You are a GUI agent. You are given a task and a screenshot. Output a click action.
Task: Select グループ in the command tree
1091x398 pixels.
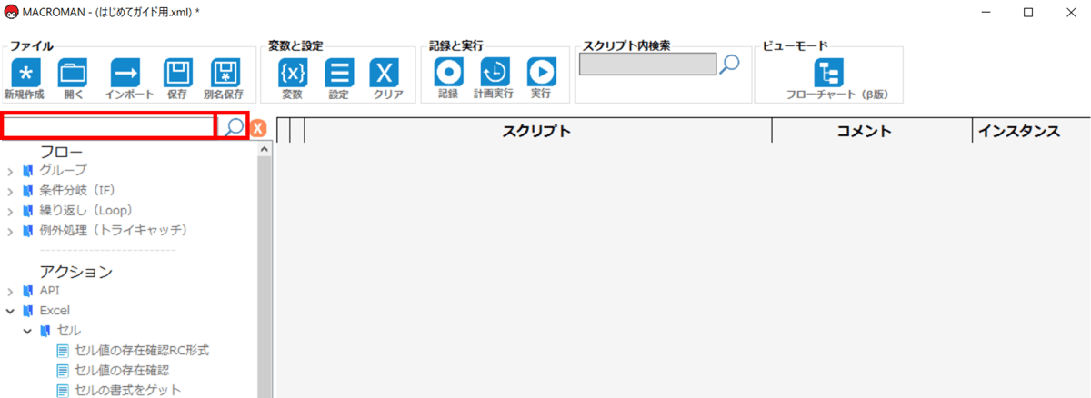coord(63,170)
